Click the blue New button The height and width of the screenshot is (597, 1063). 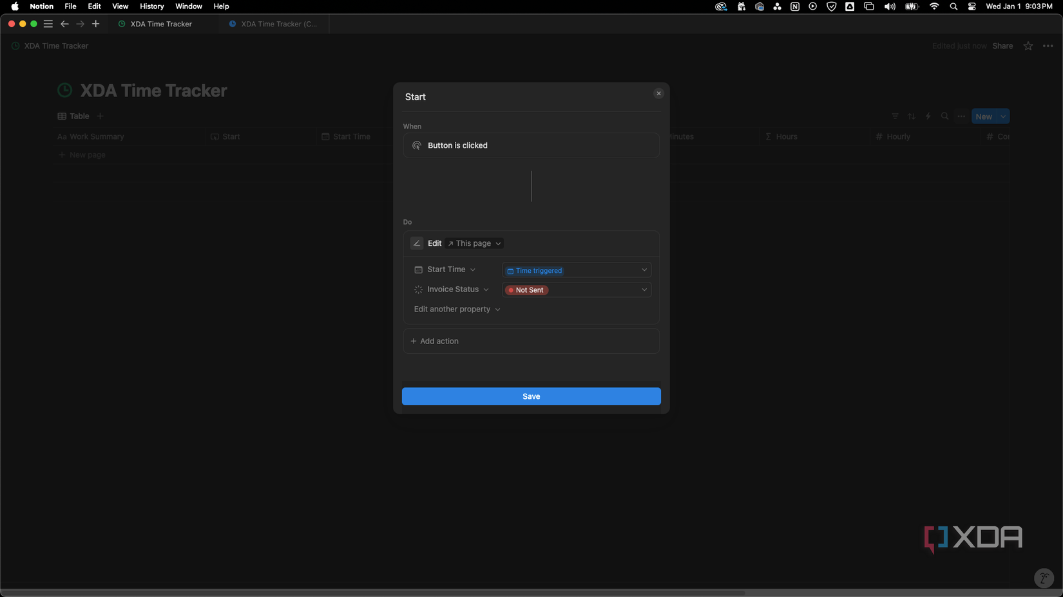(984, 116)
